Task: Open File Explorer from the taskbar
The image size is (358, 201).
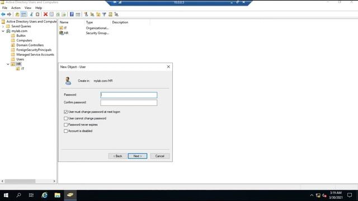Action: [x=57, y=195]
